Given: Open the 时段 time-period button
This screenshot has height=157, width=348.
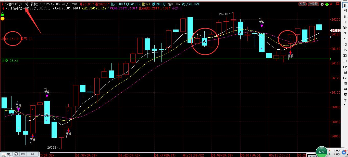Looking at the screenshot, I should (303, 4).
